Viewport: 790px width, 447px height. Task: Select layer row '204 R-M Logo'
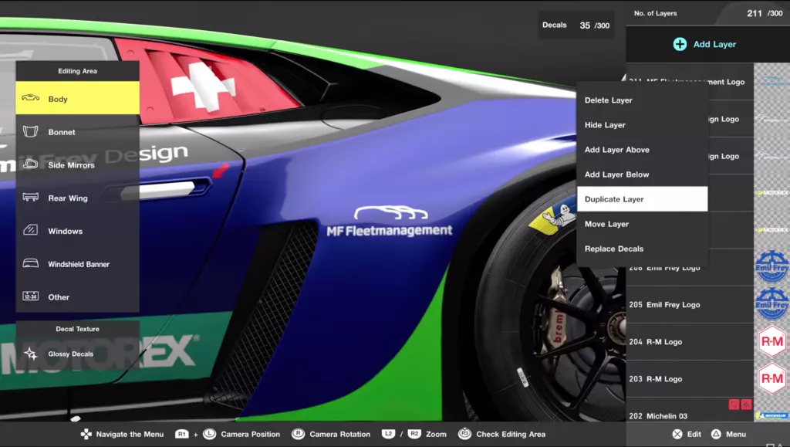690,342
